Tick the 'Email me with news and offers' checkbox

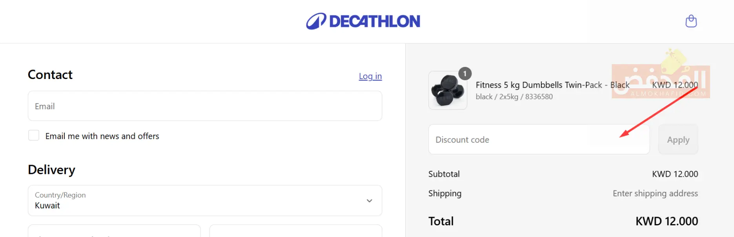(34, 136)
